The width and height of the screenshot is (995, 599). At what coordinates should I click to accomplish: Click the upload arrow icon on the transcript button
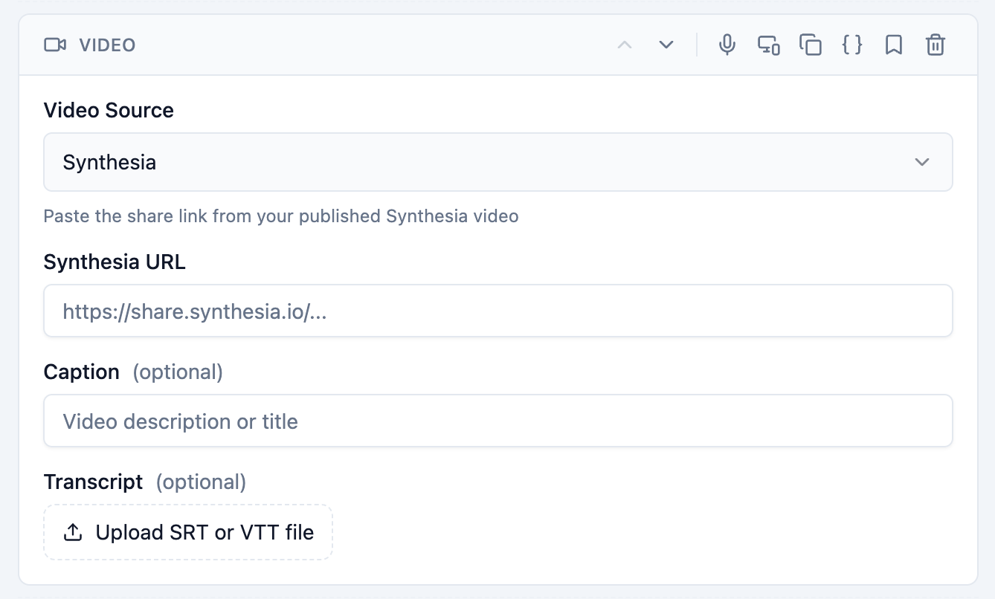pos(72,532)
